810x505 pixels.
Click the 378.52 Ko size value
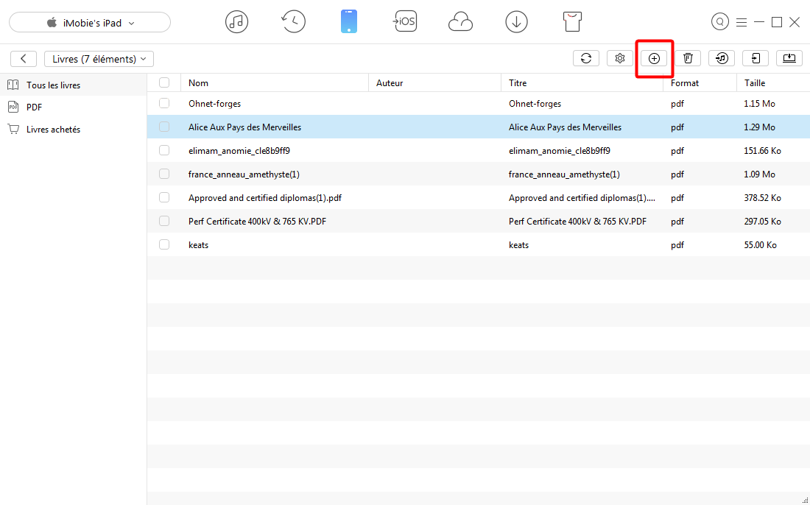tap(762, 198)
